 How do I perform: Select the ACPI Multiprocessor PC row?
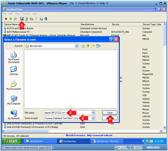click(x=83, y=32)
